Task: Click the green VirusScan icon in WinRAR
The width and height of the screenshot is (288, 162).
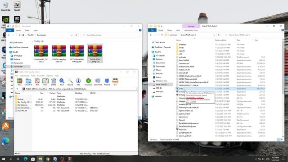Action: coord(88,82)
